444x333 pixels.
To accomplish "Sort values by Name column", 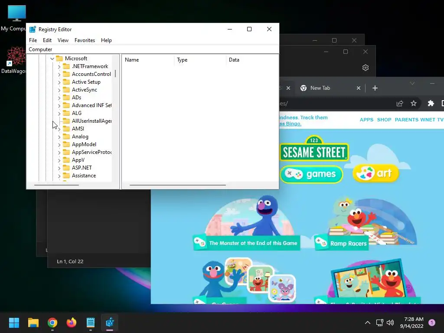I will coord(148,60).
